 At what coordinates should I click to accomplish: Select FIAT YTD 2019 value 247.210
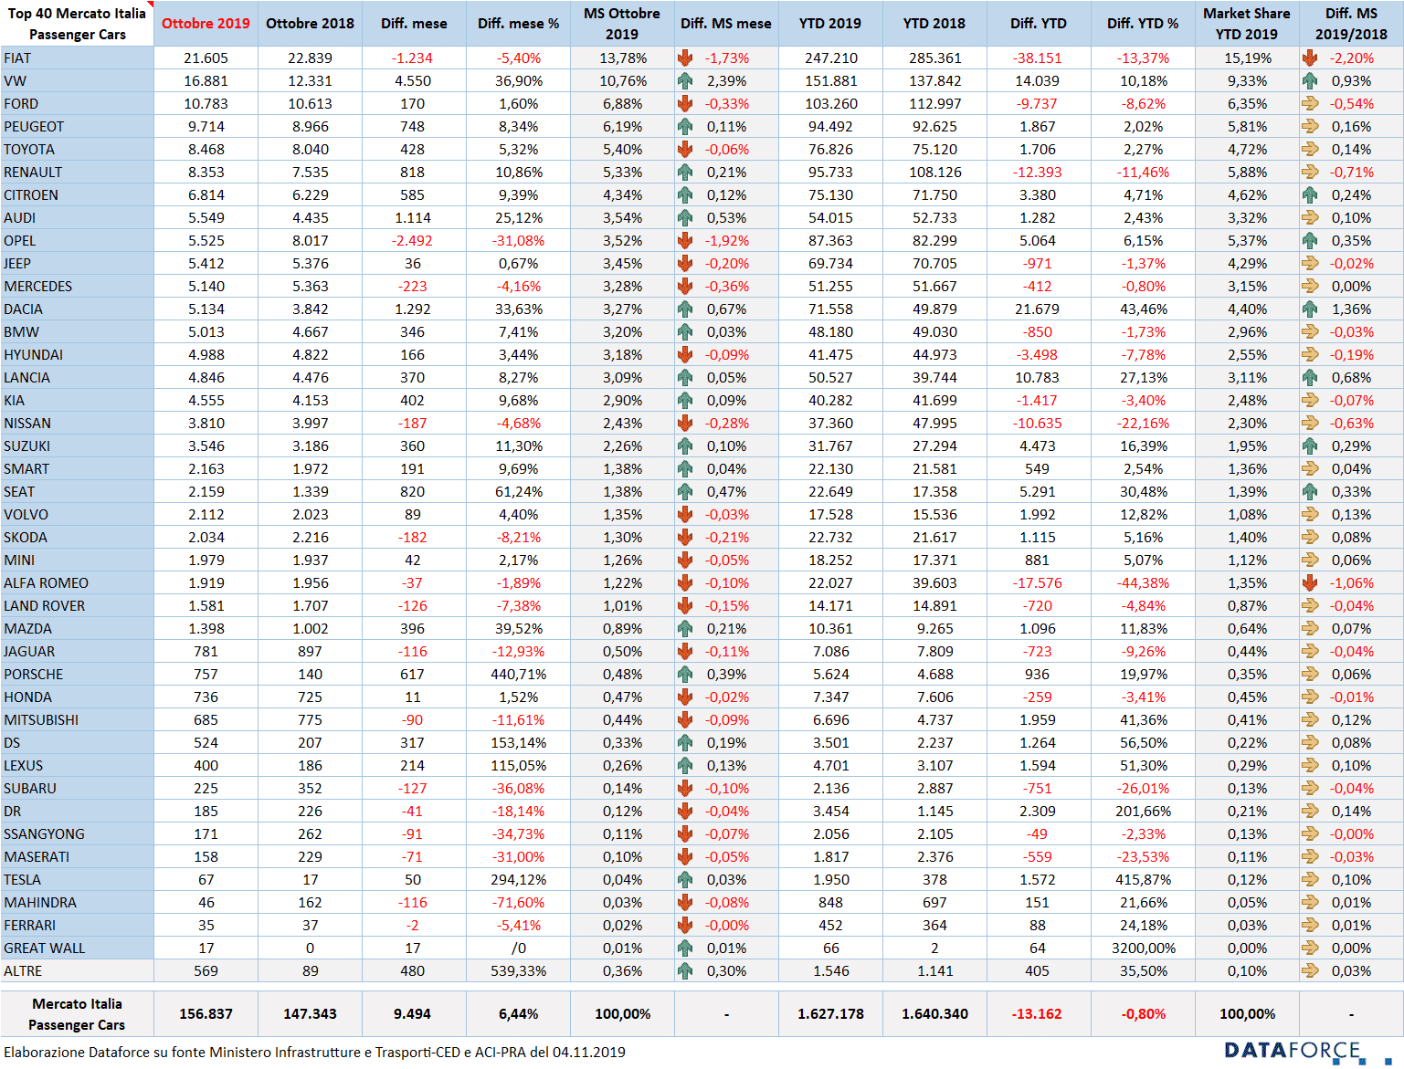829,58
